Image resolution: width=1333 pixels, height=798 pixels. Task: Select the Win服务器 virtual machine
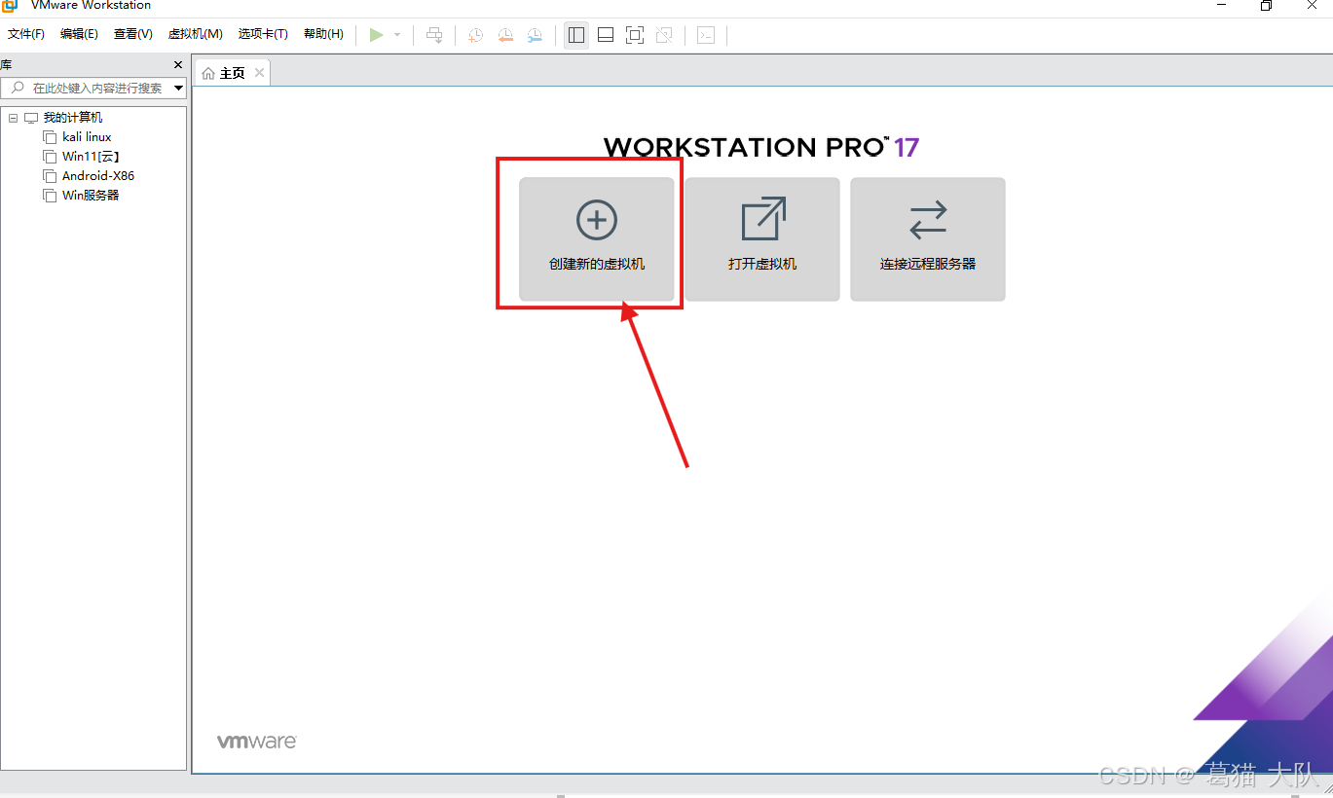click(91, 196)
